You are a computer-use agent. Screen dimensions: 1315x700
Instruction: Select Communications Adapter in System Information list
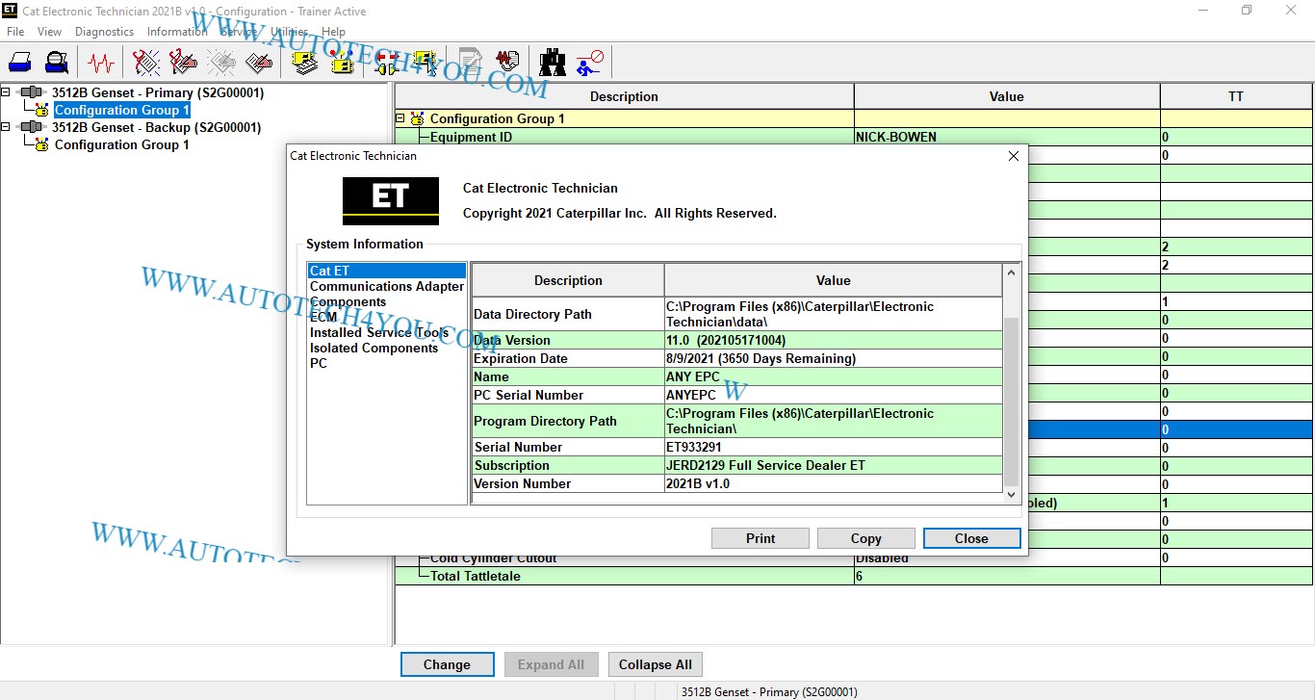click(386, 286)
